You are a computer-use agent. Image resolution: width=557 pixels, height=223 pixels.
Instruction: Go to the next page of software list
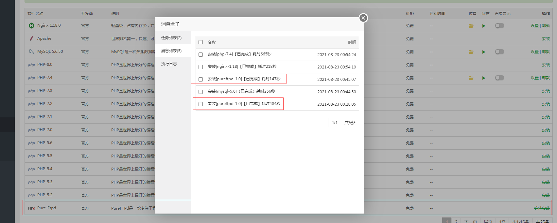click(x=471, y=221)
